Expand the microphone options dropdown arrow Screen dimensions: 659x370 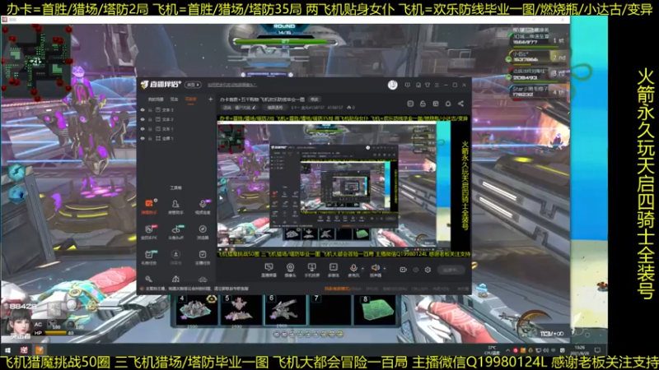[x=362, y=269]
